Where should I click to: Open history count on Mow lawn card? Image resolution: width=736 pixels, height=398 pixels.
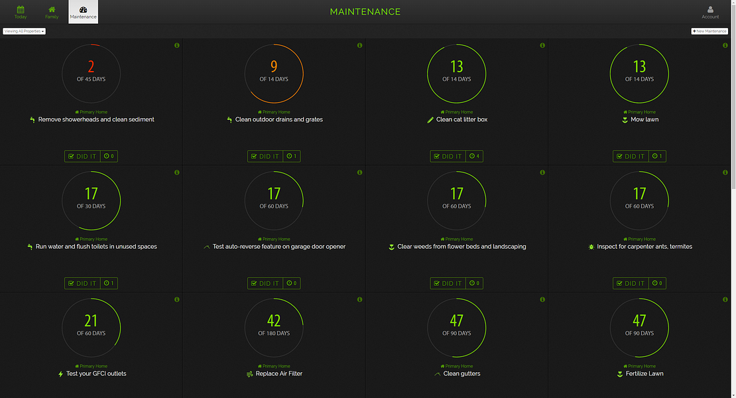point(657,157)
